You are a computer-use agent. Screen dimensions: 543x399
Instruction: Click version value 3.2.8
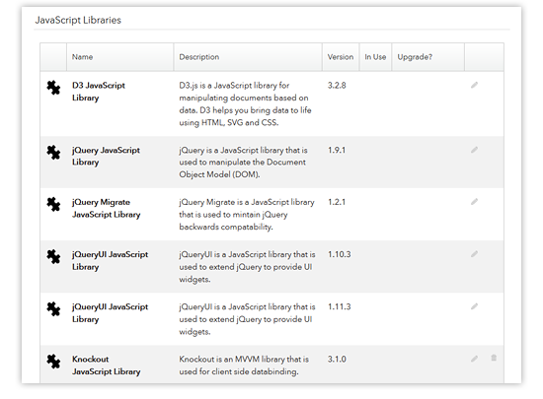coord(337,86)
